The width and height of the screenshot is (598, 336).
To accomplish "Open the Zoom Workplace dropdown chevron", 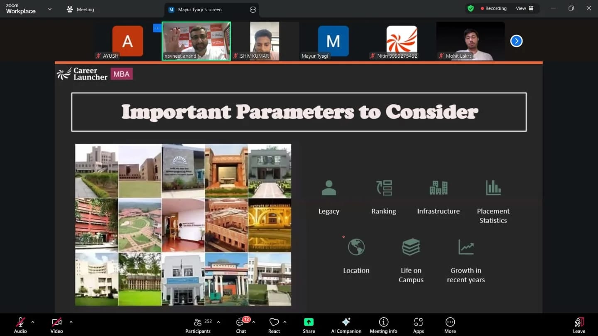I will point(50,9).
